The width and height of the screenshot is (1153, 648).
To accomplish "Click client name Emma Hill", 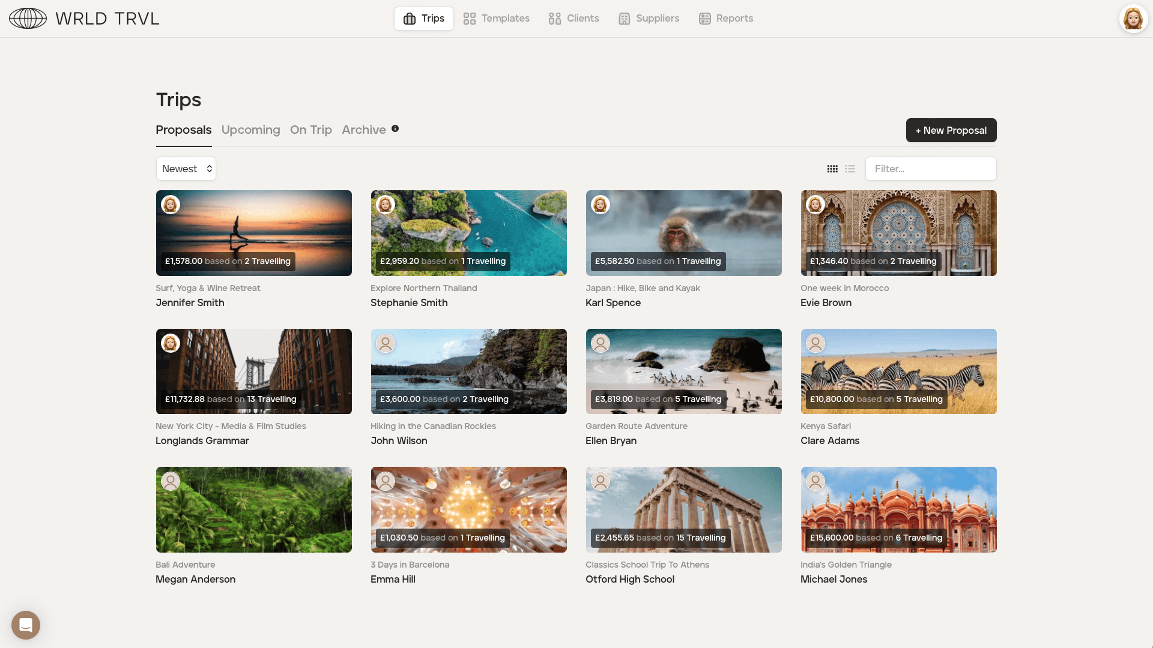I will [x=393, y=579].
